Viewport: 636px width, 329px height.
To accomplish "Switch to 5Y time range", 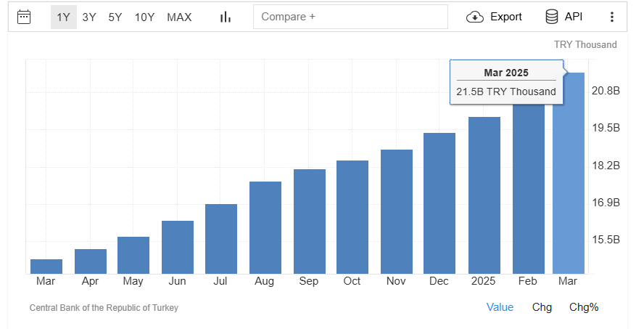I will [x=115, y=17].
